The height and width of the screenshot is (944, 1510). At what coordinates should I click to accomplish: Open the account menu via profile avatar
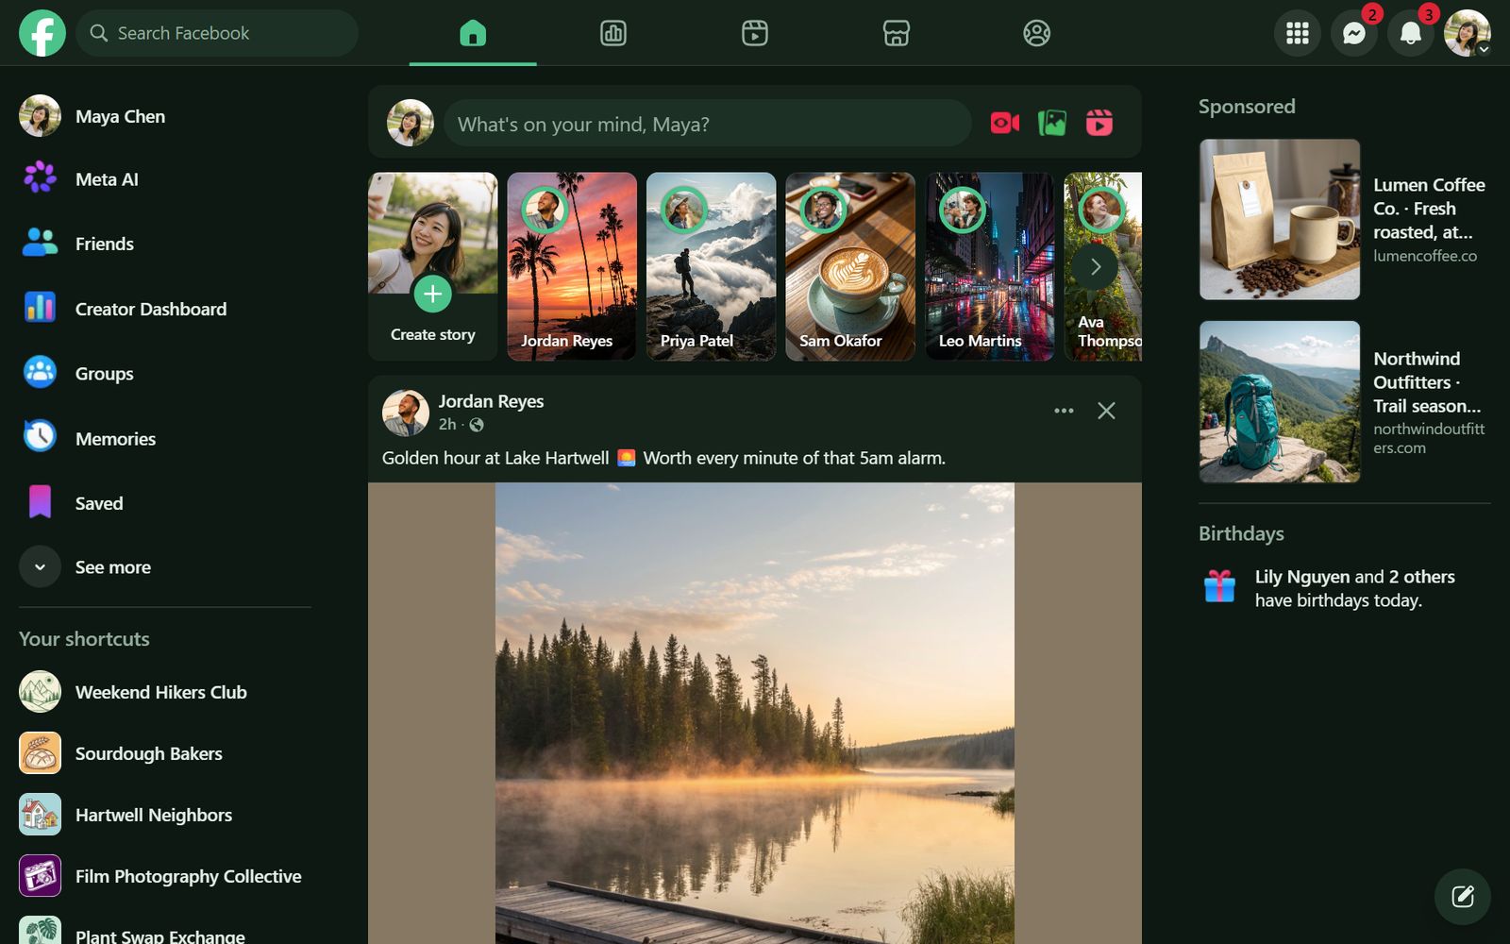pyautogui.click(x=1468, y=33)
